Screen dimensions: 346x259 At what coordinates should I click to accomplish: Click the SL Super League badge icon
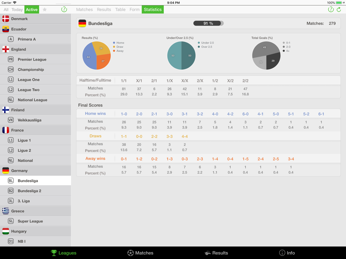click(11, 221)
